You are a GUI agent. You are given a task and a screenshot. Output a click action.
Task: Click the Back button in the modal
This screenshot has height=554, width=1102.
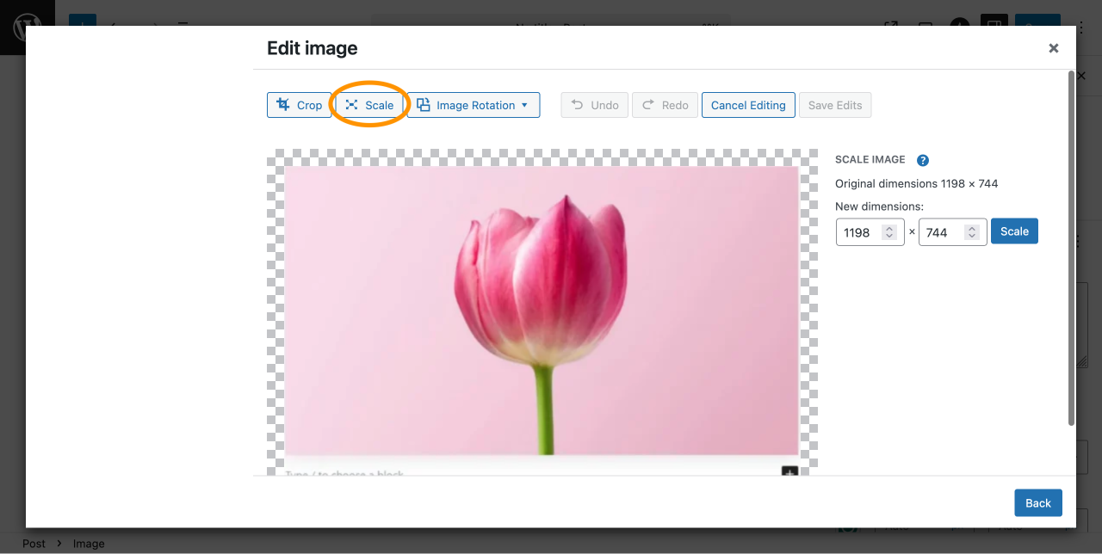click(1037, 502)
